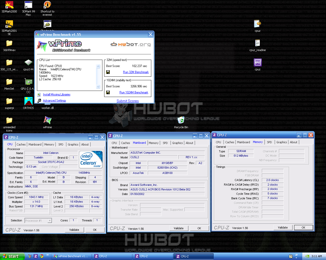Click Run 32M Benchmark link
The image size is (326, 260).
pyautogui.click(x=136, y=72)
